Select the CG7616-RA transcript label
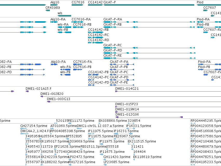Image resolution: width=221 pixels, height=166 pixels. coord(81,19)
